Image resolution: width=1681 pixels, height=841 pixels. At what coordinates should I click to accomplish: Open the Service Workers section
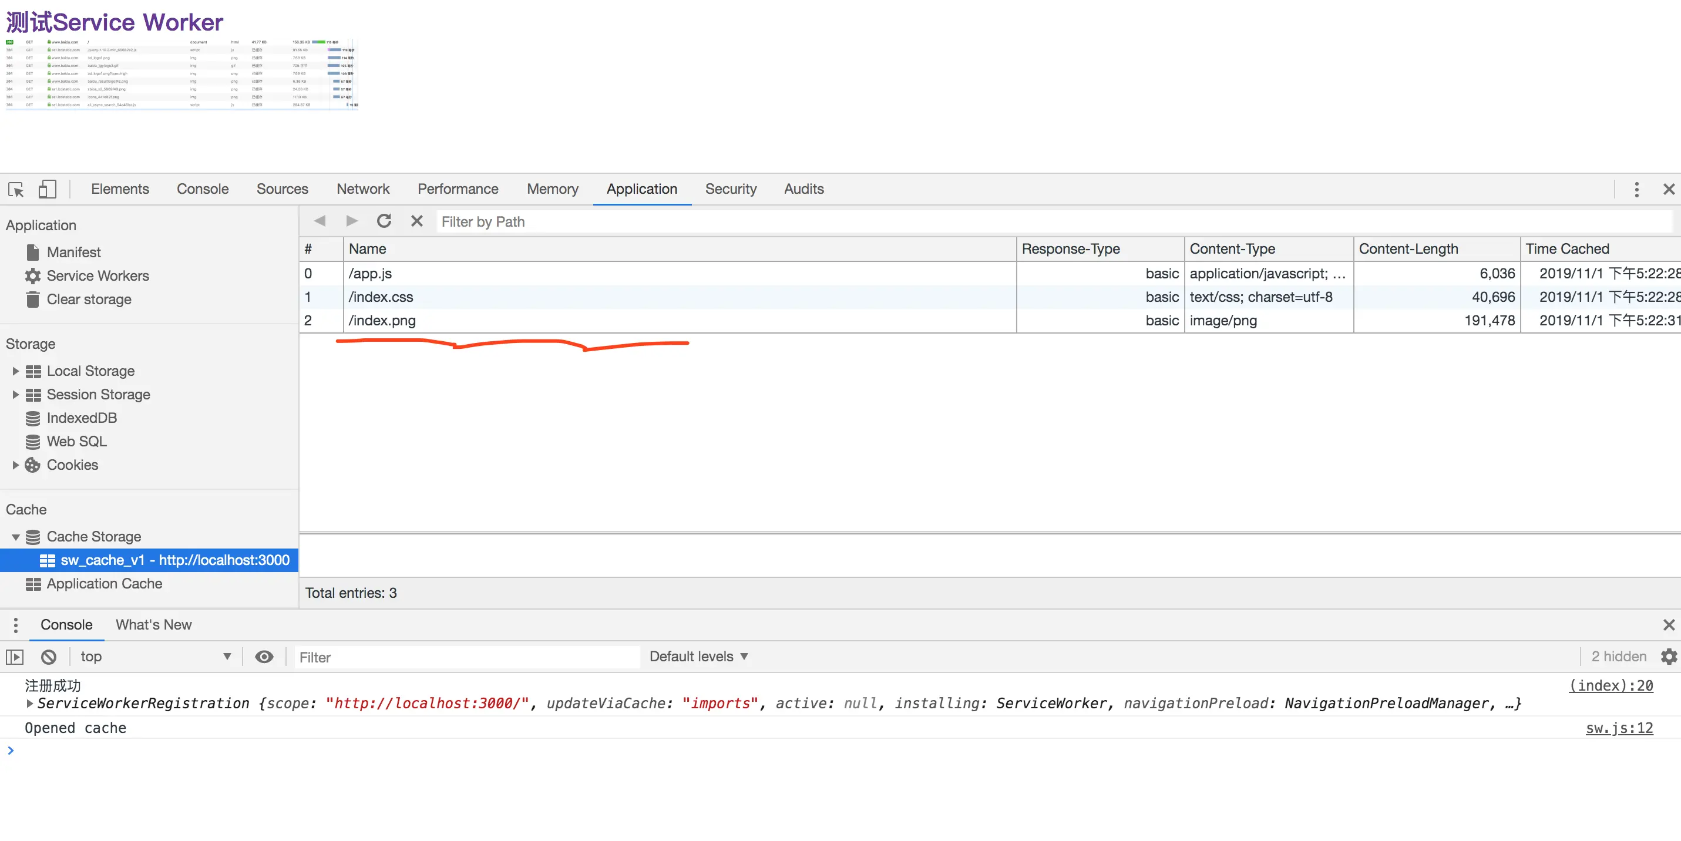click(87, 275)
